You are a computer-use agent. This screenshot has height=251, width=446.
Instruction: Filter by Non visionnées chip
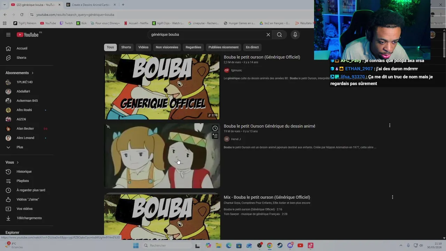pos(167,47)
